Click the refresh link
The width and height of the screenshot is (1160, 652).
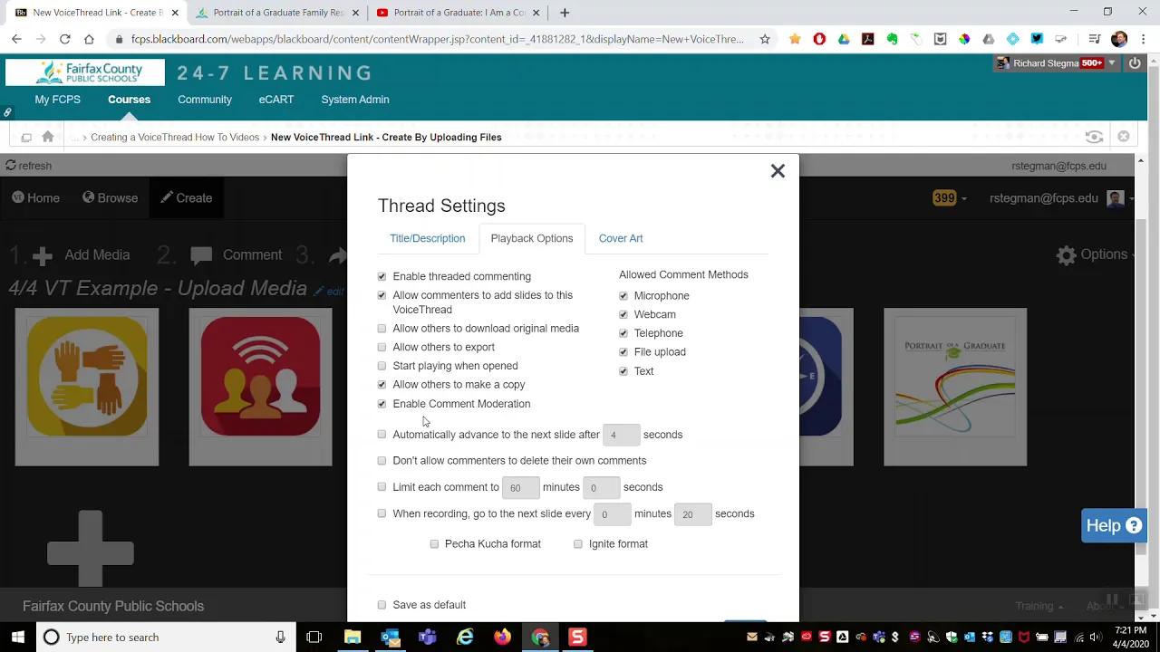click(29, 166)
